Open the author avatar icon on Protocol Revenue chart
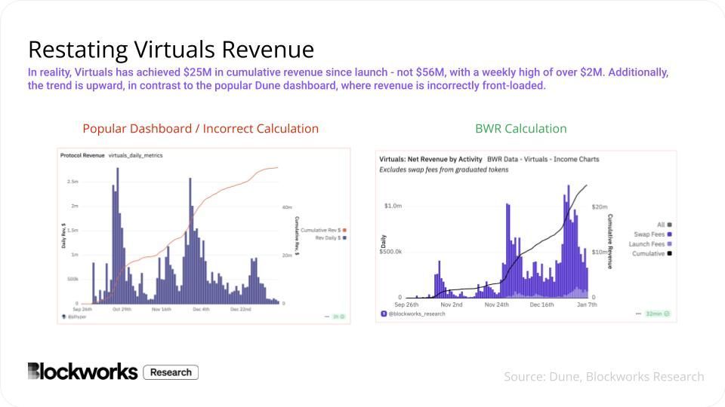 (64, 317)
